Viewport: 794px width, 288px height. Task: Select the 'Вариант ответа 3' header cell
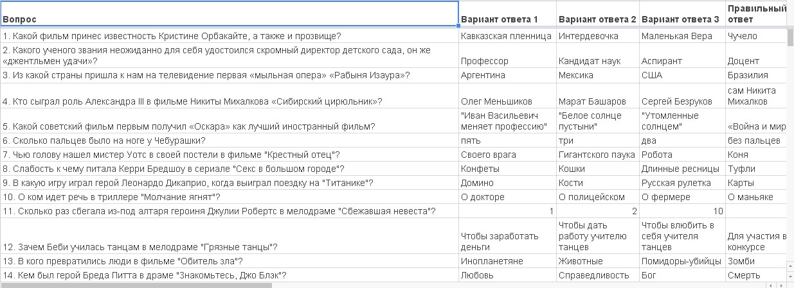pos(682,13)
